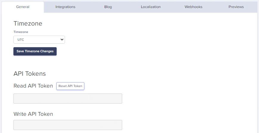Open the Integrations tab
This screenshot has height=133, width=259.
pos(65,7)
